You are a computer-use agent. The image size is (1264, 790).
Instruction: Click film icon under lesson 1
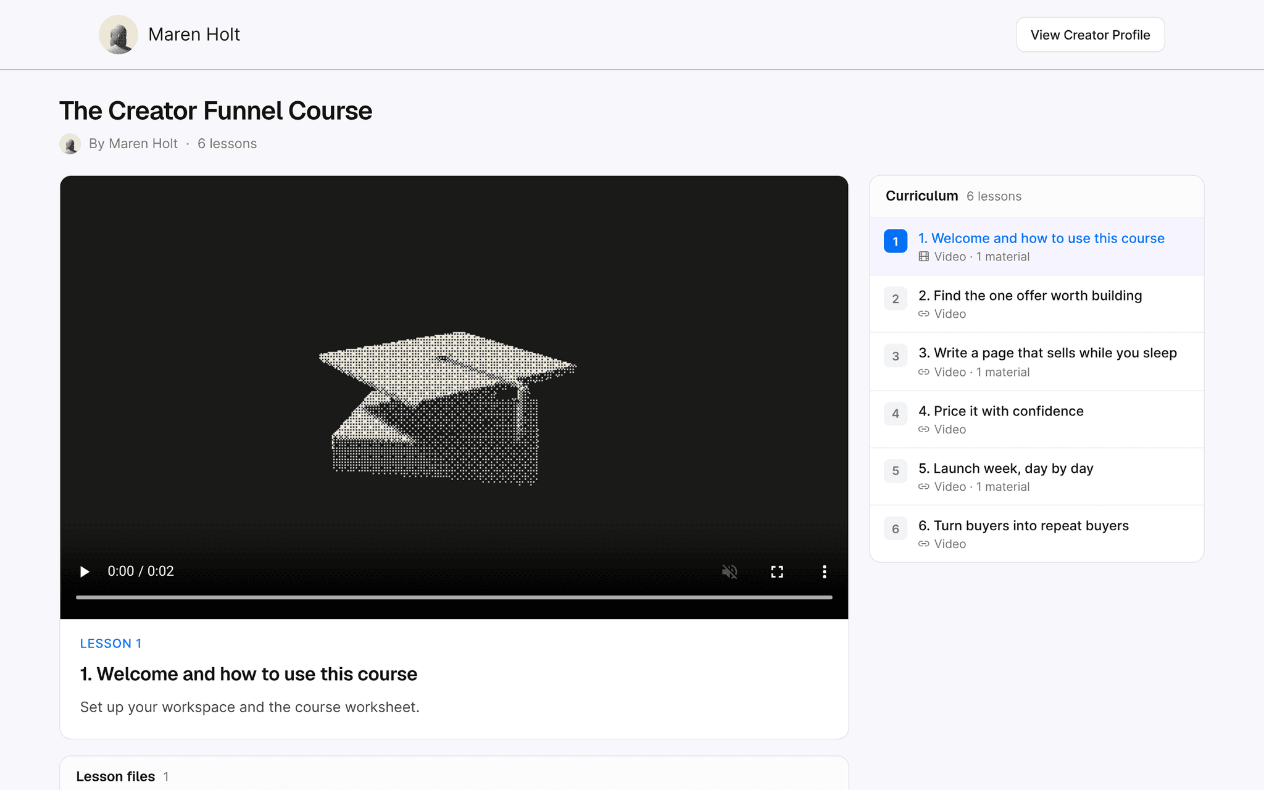coord(923,257)
